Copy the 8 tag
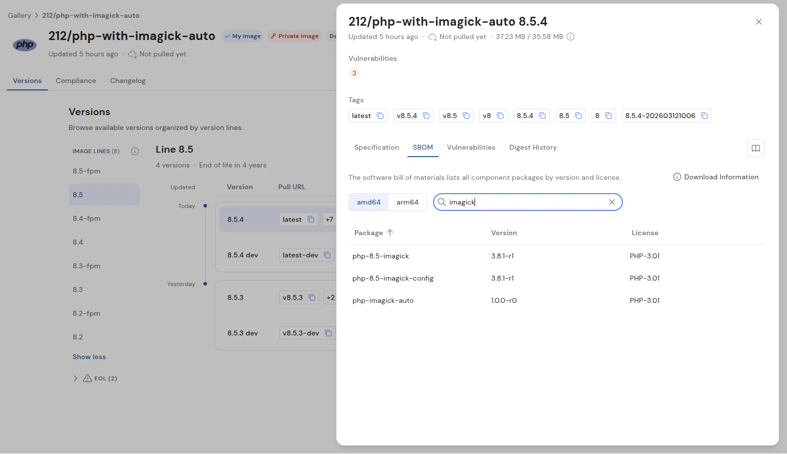The width and height of the screenshot is (787, 454). tap(609, 116)
